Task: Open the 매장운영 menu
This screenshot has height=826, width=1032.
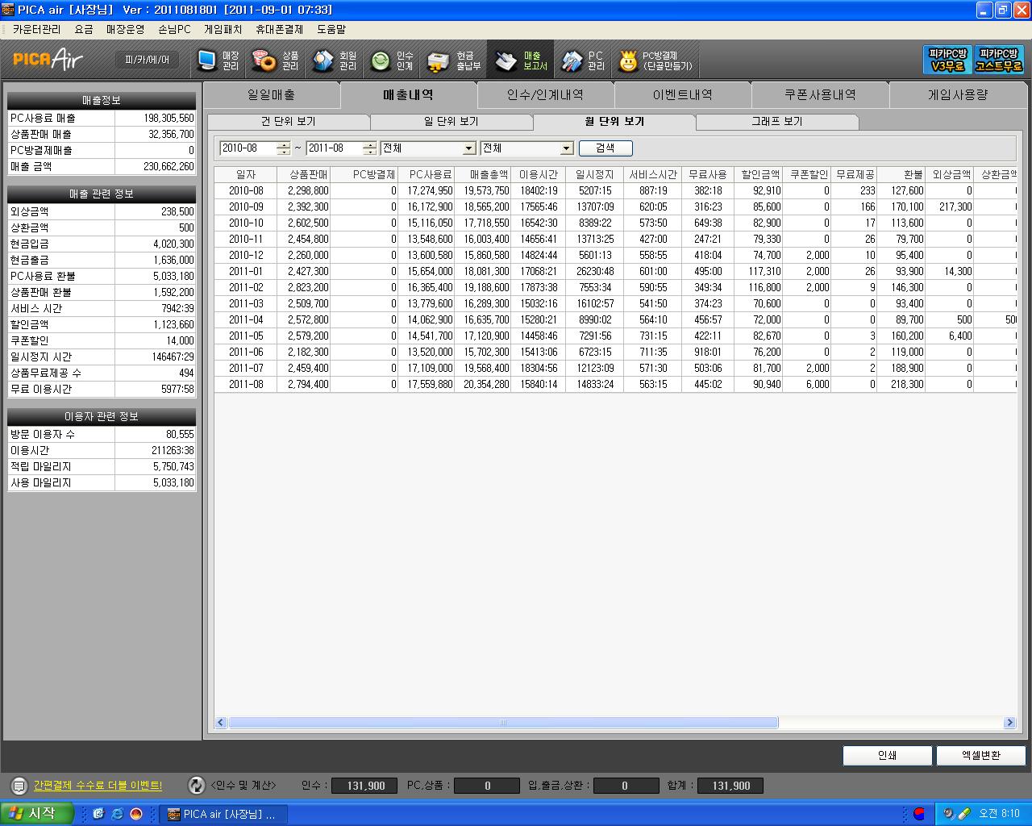Action: click(x=125, y=29)
